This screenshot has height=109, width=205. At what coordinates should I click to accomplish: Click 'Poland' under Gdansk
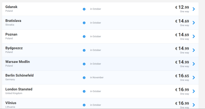tap(9, 11)
